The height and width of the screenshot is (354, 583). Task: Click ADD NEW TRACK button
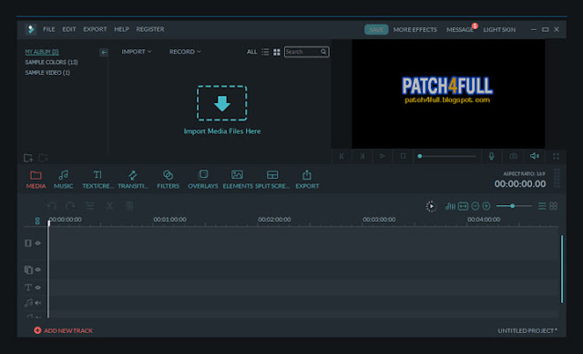coord(63,330)
